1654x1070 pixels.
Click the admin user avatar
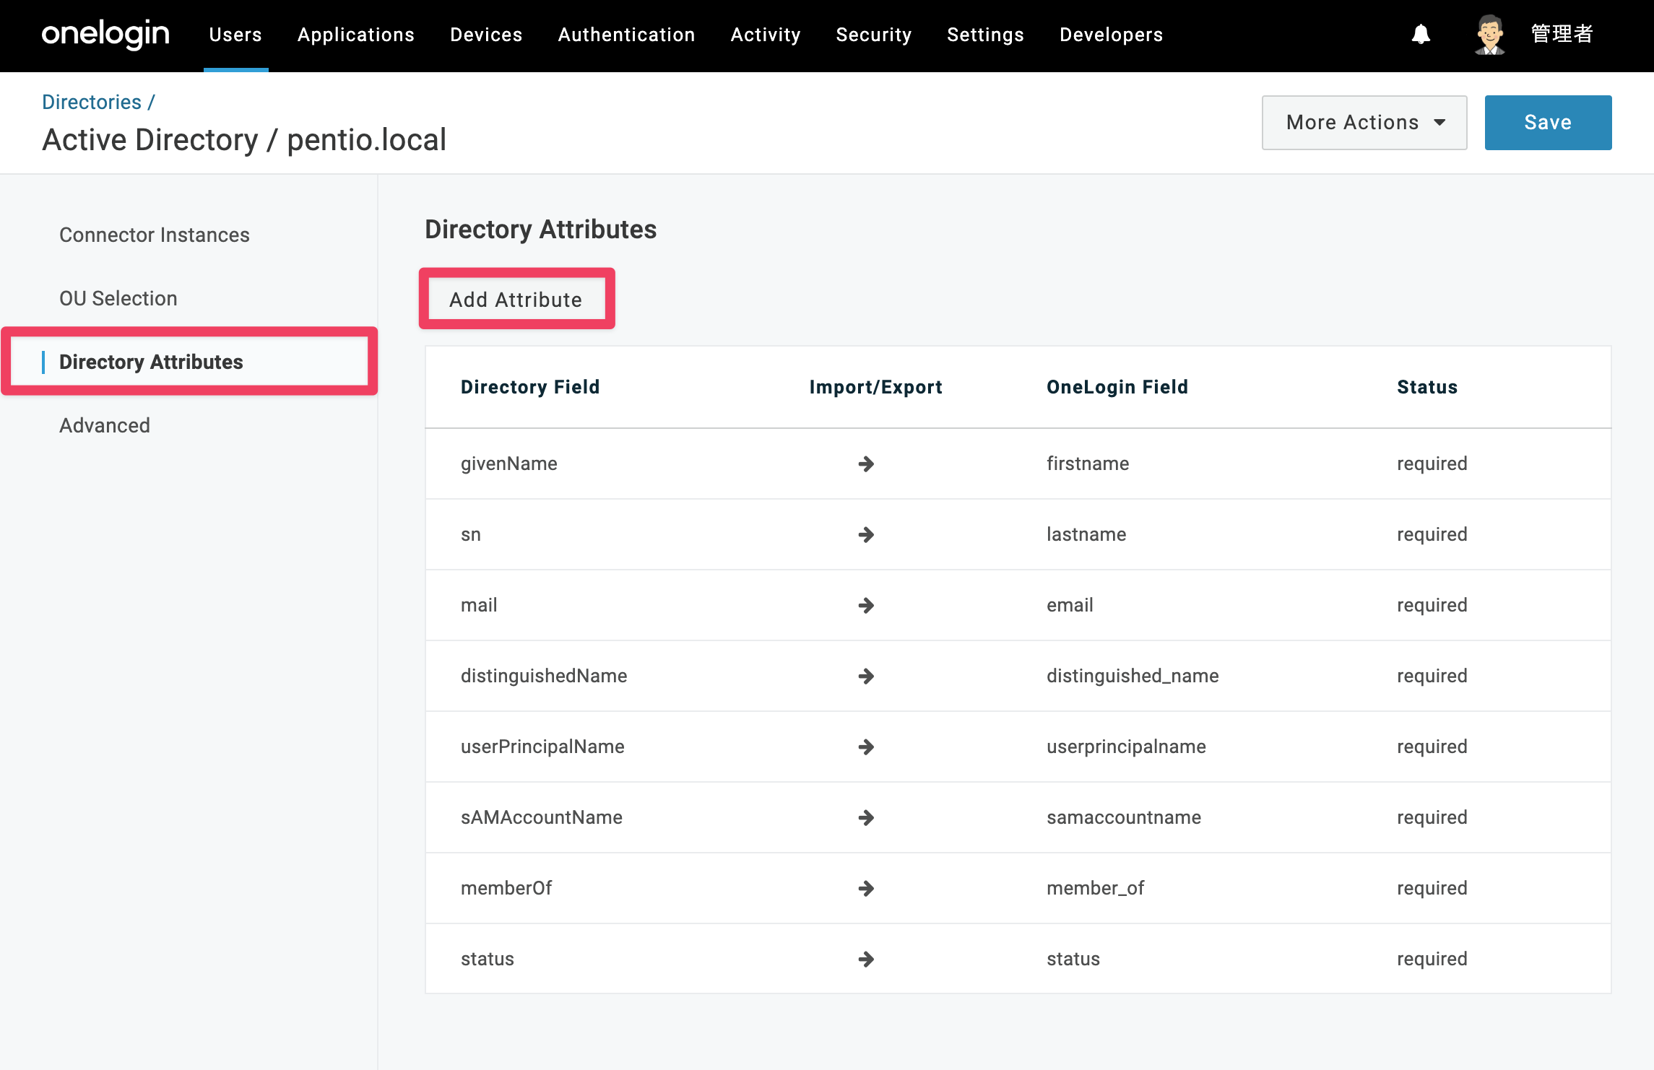[1489, 35]
